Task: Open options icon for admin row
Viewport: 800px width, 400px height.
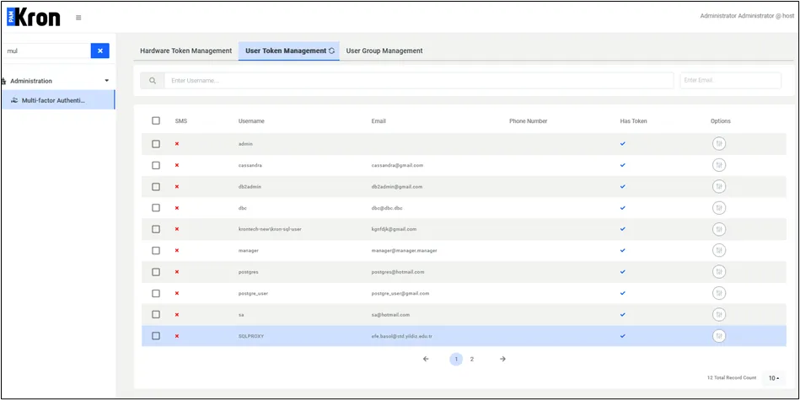Action: click(x=719, y=144)
